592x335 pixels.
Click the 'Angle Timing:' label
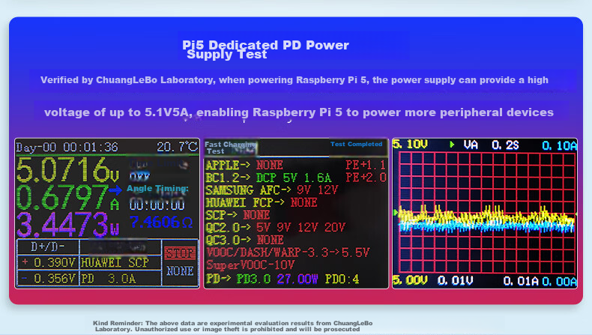[x=157, y=188]
